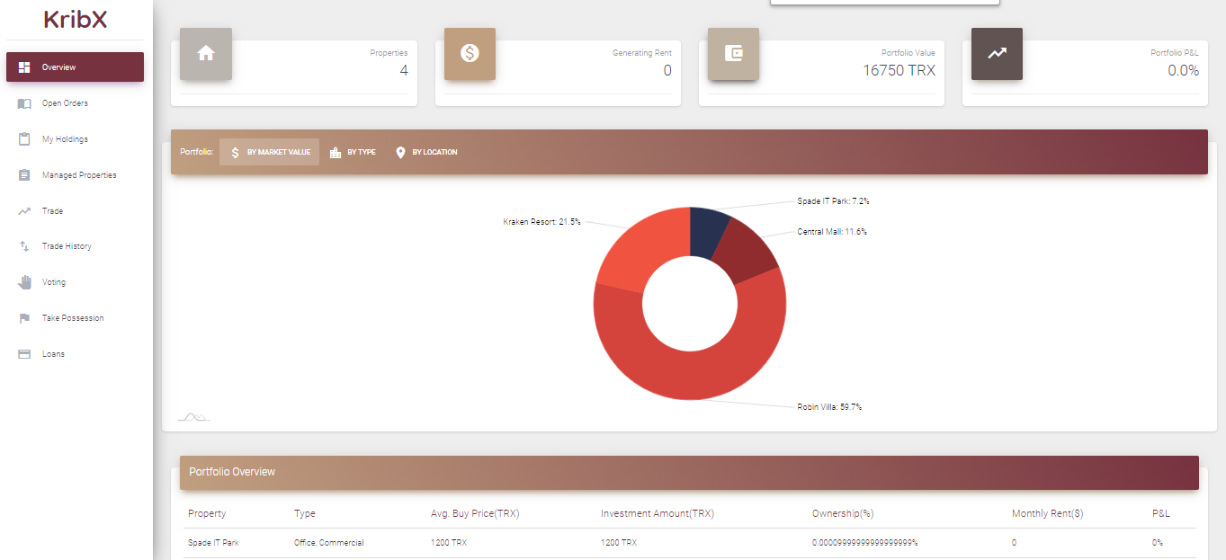Viewport: 1226px width, 560px height.
Task: Click the Central Mall: 11.6% chart label
Action: click(x=832, y=232)
